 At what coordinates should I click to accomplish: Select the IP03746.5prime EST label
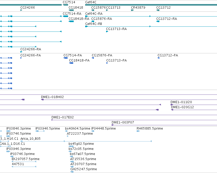pyautogui.click(x=19, y=134)
